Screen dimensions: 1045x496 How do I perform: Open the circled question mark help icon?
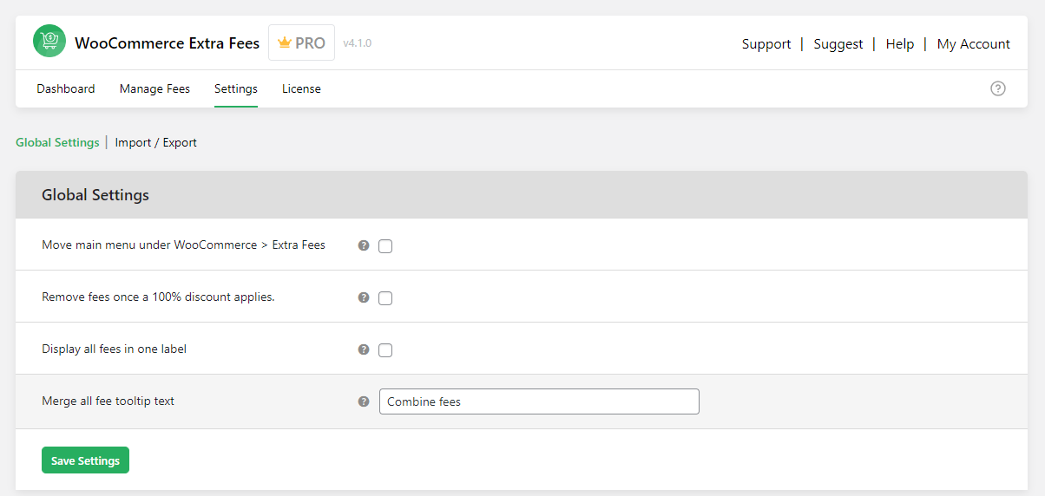(x=998, y=88)
